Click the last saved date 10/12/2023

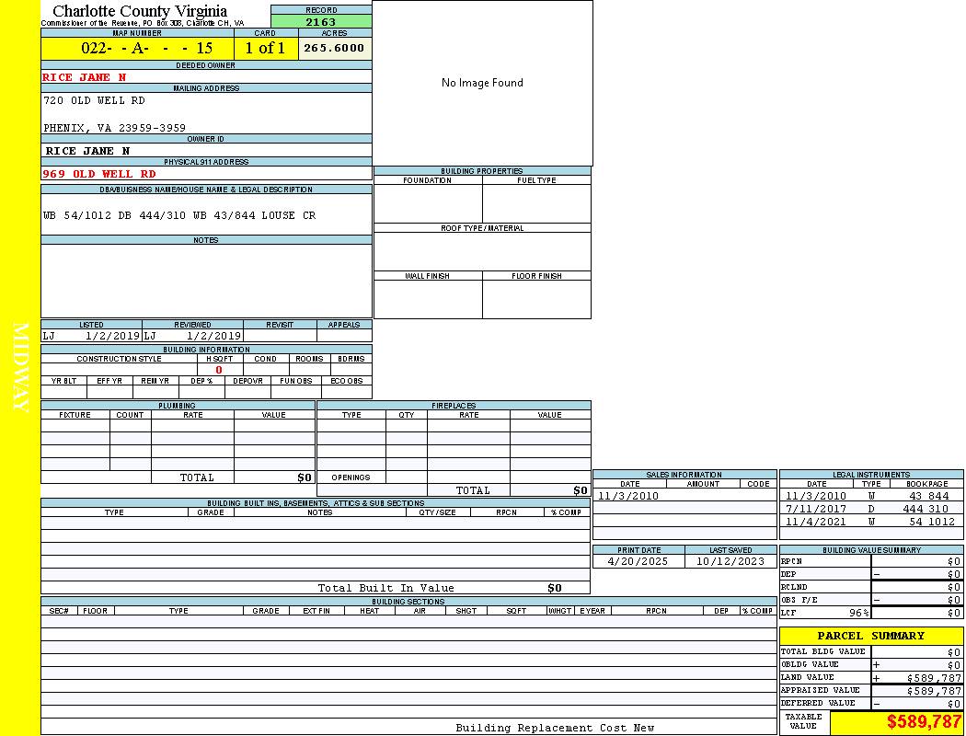click(x=730, y=561)
